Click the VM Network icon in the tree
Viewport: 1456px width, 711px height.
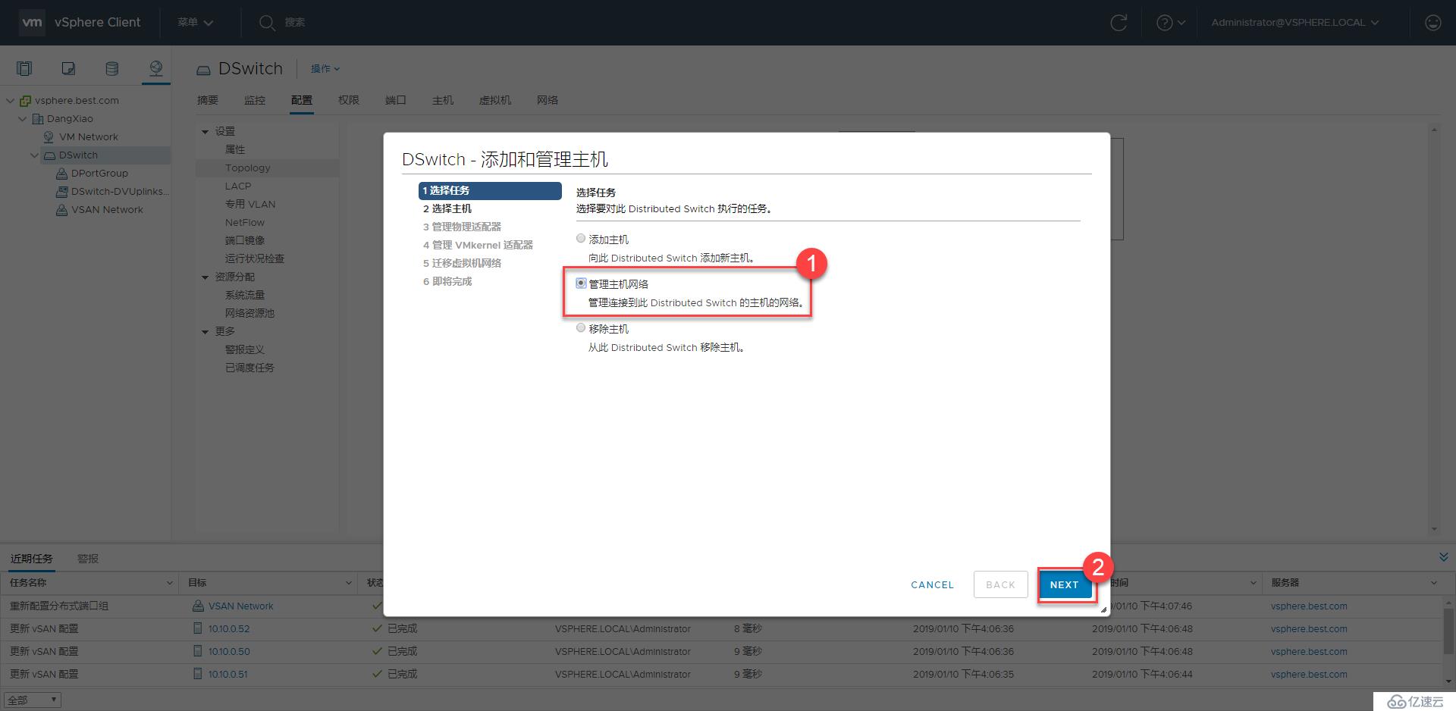49,137
